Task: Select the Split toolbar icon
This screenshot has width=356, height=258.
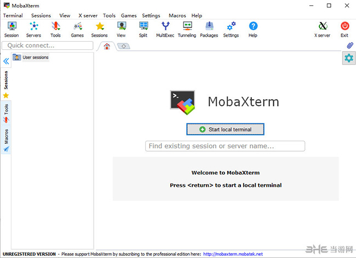Action: pyautogui.click(x=143, y=29)
